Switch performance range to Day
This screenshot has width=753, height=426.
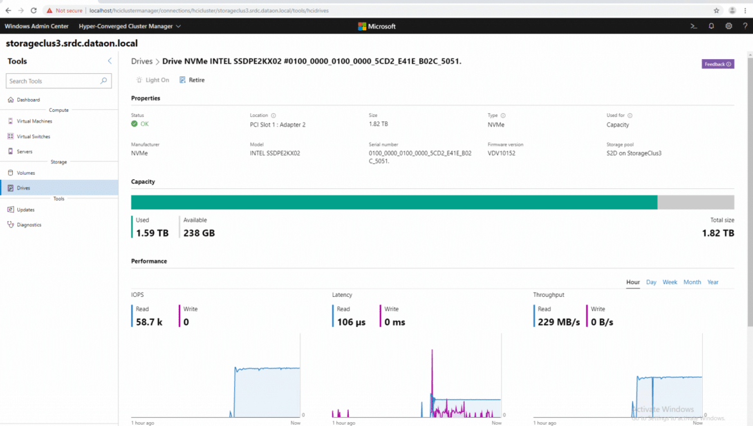tap(651, 282)
